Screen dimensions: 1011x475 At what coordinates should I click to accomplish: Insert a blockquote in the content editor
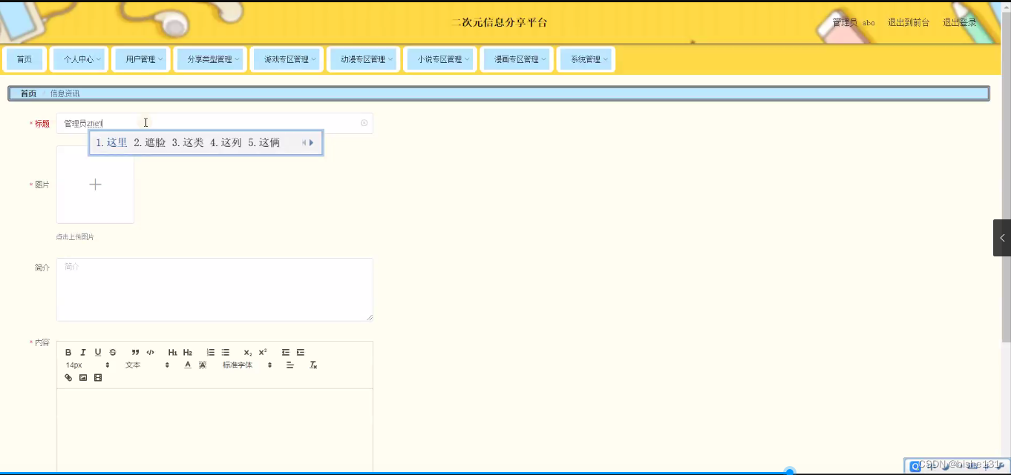(135, 352)
